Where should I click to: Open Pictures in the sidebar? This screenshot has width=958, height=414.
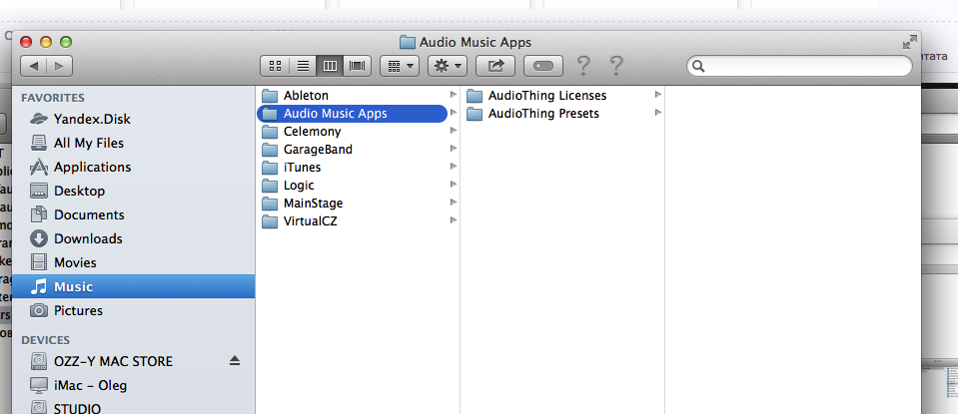[133, 310]
